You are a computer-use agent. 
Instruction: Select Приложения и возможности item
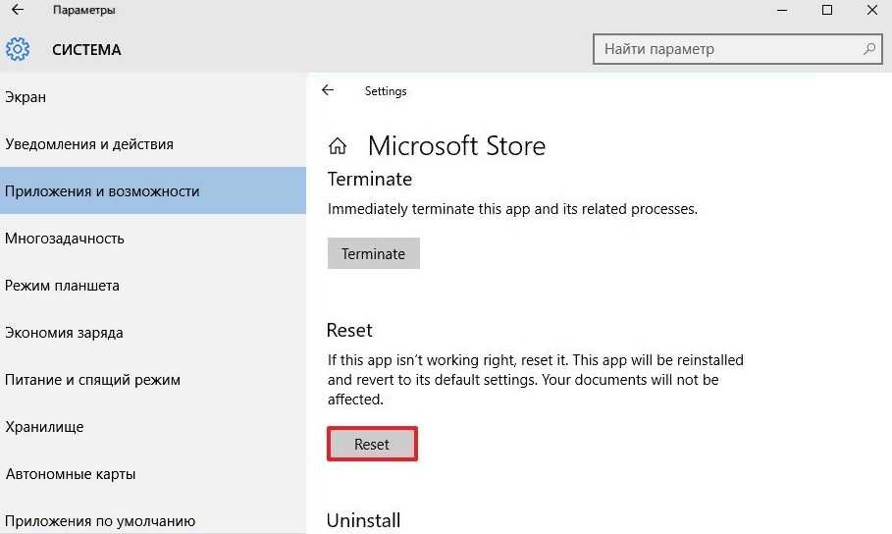pos(153,190)
